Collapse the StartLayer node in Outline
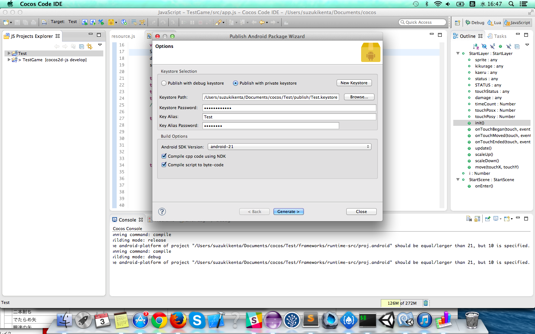 pyautogui.click(x=458, y=53)
